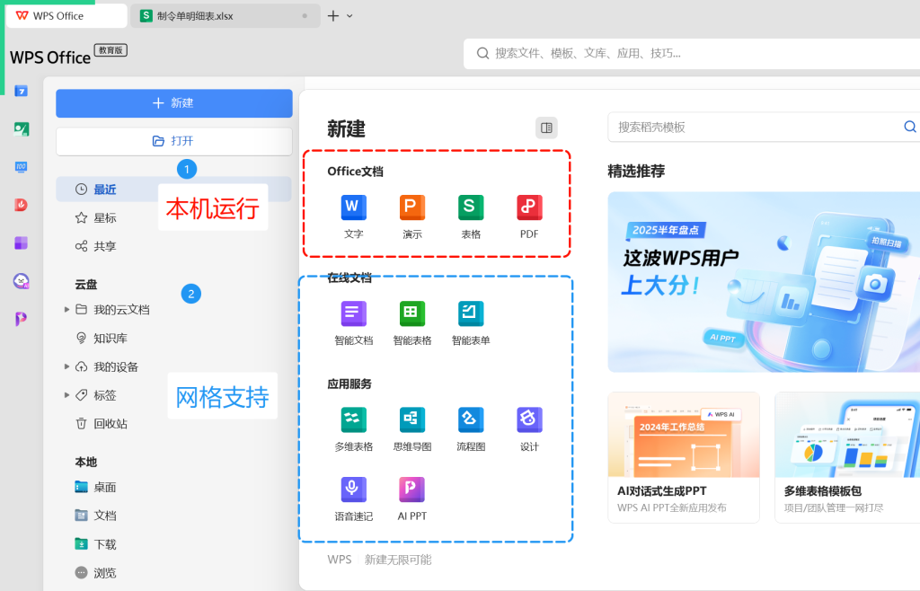Expand 我的设备 tree arrow
920x591 pixels.
[x=66, y=366]
